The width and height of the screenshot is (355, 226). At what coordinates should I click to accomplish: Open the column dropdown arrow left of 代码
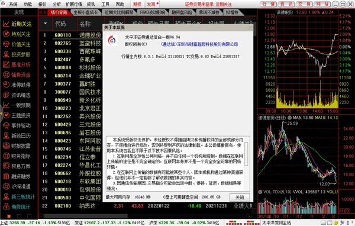point(46,24)
